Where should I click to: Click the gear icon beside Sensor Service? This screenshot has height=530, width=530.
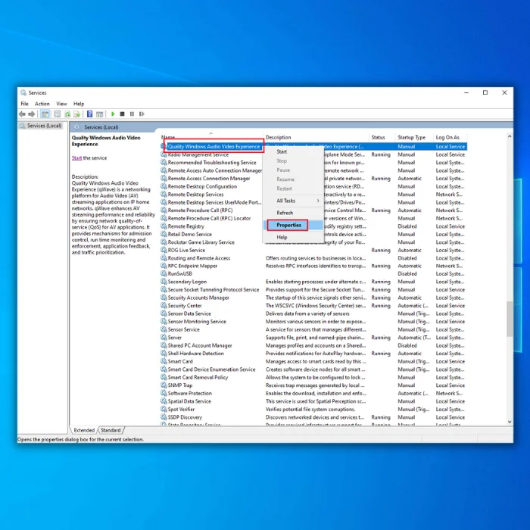click(x=164, y=329)
